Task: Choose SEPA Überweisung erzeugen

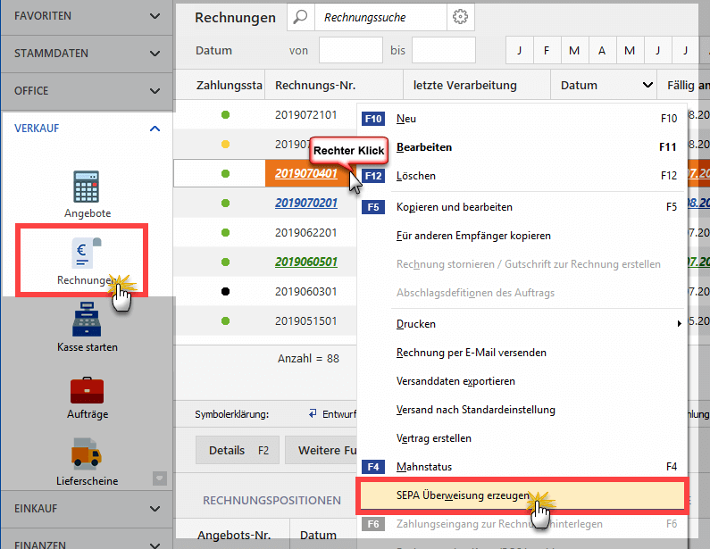Action: click(522, 495)
